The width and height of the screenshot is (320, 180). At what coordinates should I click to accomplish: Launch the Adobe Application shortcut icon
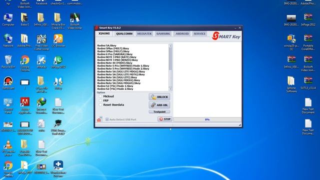[x=25, y=102]
